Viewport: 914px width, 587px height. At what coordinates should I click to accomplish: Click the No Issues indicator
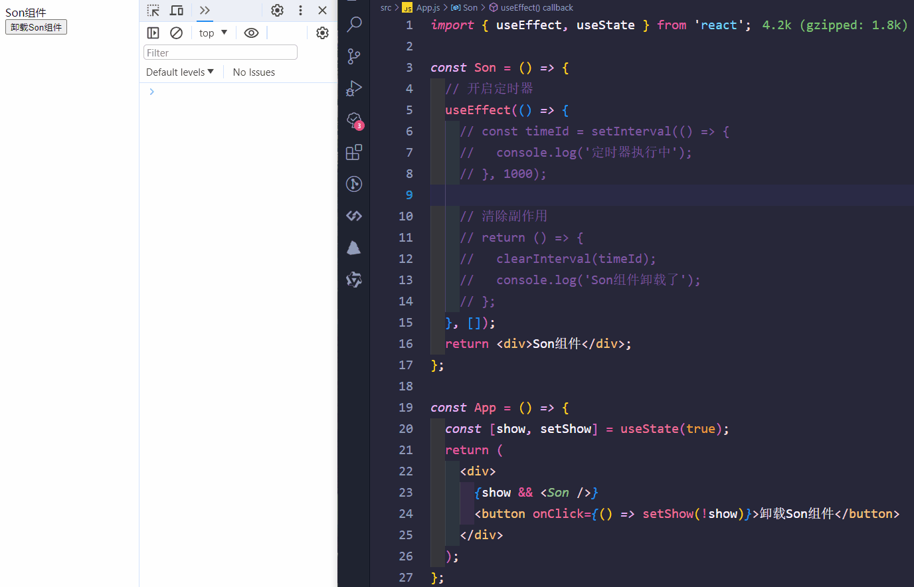point(254,72)
